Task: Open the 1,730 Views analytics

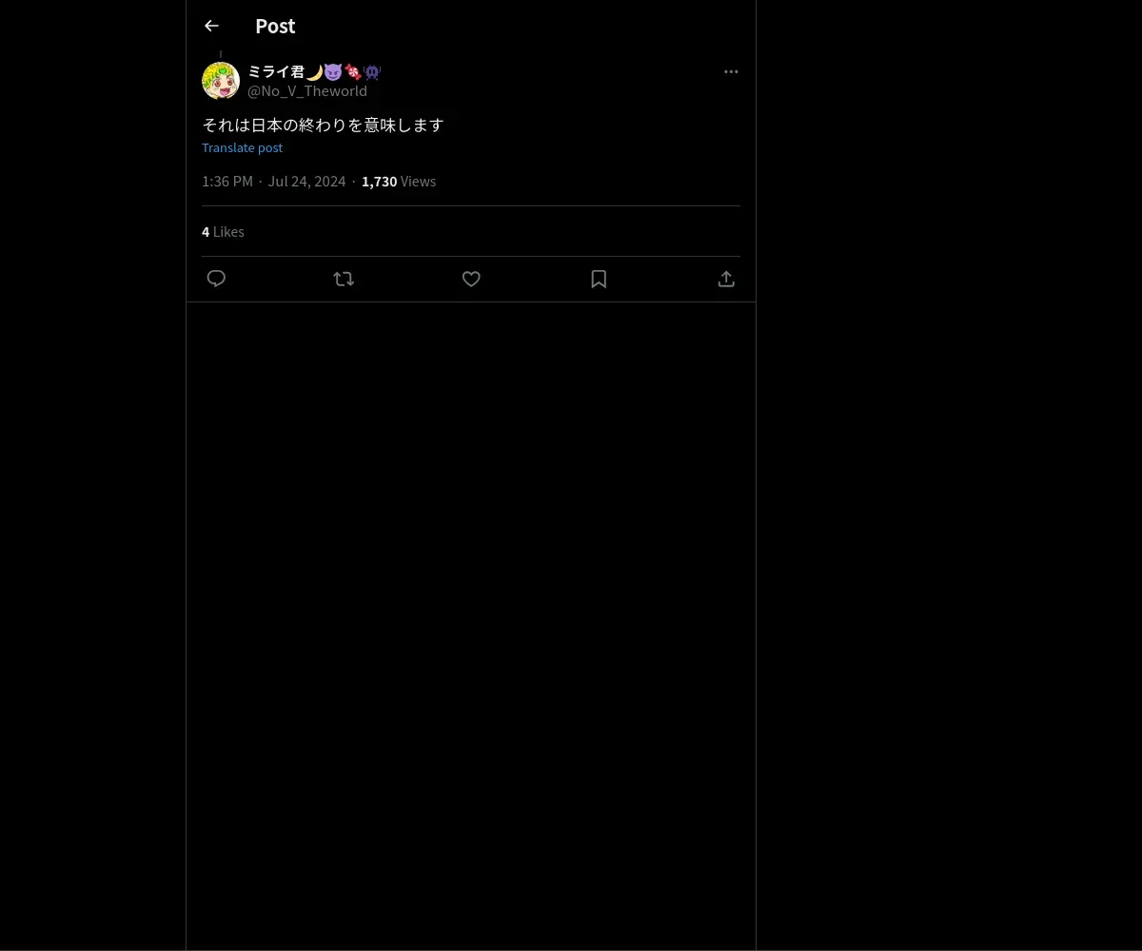Action: [x=399, y=182]
